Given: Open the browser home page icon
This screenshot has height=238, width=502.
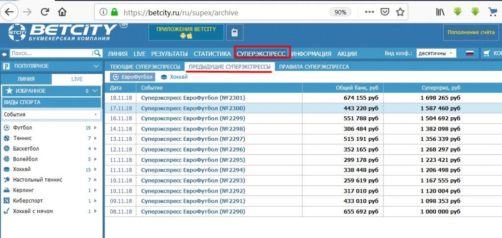Looking at the screenshot, I should coord(62,12).
